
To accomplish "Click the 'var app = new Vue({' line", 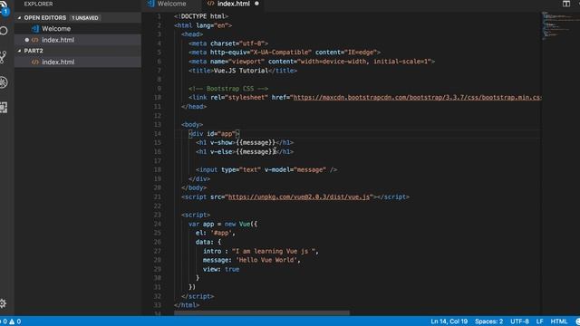I will [x=223, y=224].
